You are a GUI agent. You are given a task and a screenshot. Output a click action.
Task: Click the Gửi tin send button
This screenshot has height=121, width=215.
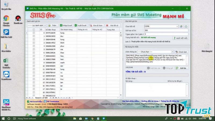click(x=182, y=68)
